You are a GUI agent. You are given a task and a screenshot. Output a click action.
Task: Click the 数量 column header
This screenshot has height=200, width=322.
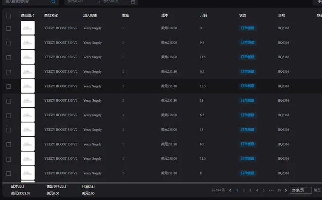point(125,16)
